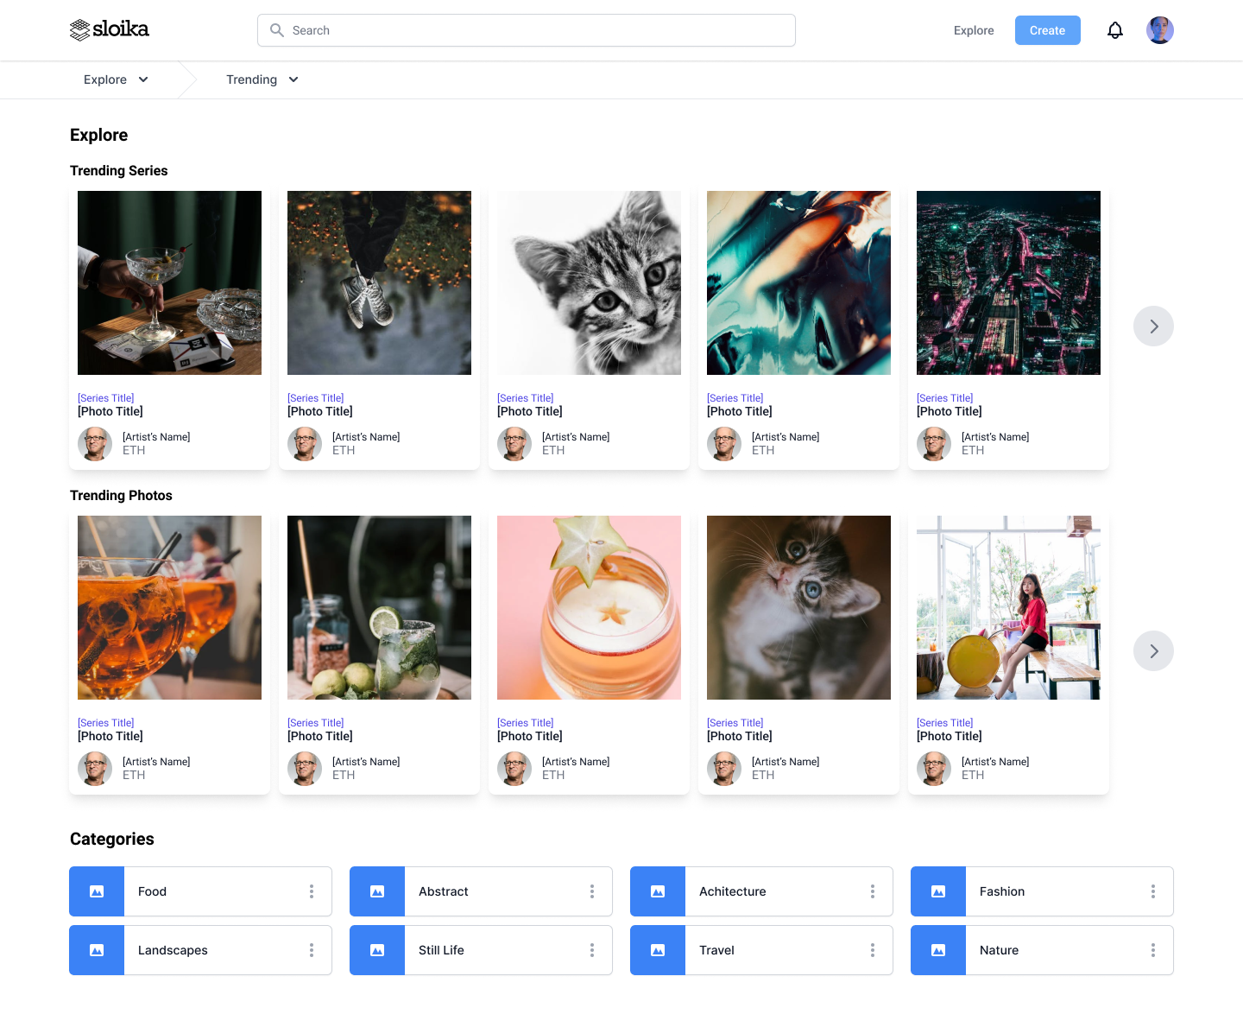Click Series Title link under mojito photo
Viewport: 1243px width, 1027px height.
coord(316,723)
